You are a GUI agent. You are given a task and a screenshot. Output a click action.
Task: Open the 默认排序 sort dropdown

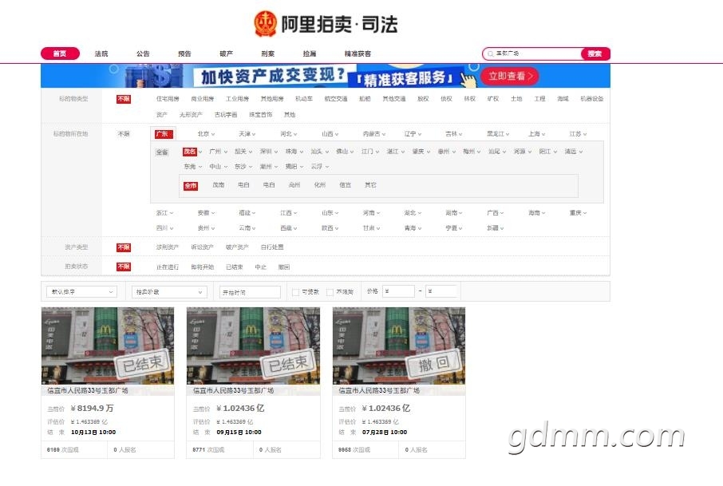pos(81,292)
